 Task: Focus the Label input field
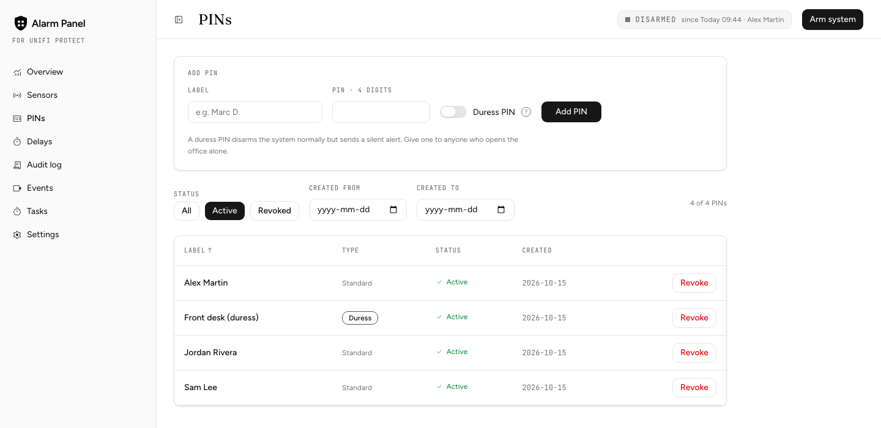pos(255,112)
